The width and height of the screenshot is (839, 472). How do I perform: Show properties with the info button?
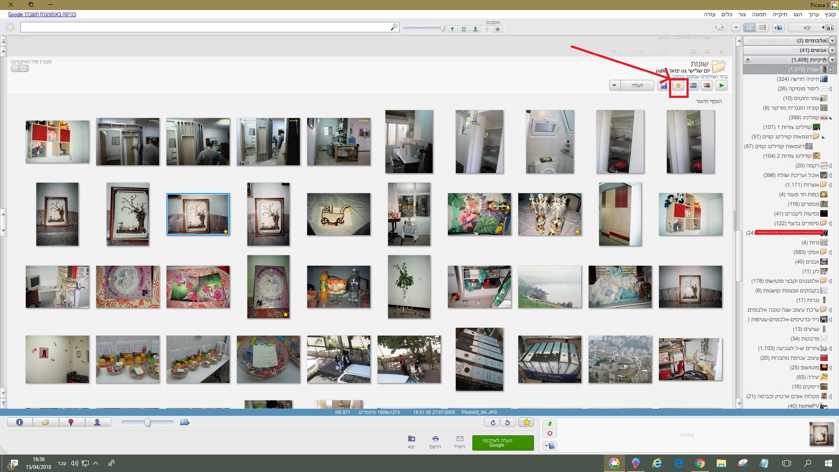click(19, 422)
